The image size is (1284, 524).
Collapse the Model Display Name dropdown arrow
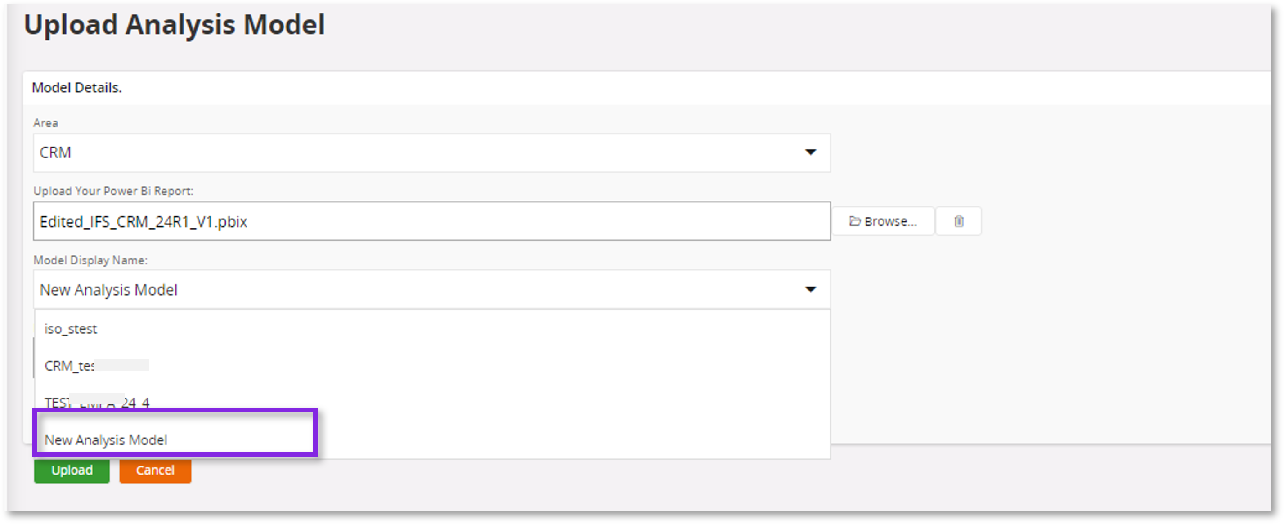click(810, 289)
